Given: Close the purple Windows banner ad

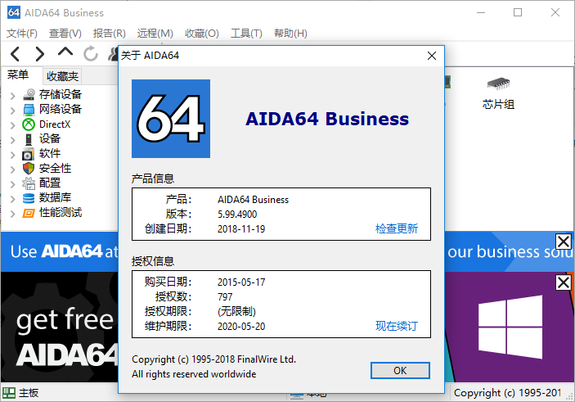Looking at the screenshot, I should click(564, 282).
